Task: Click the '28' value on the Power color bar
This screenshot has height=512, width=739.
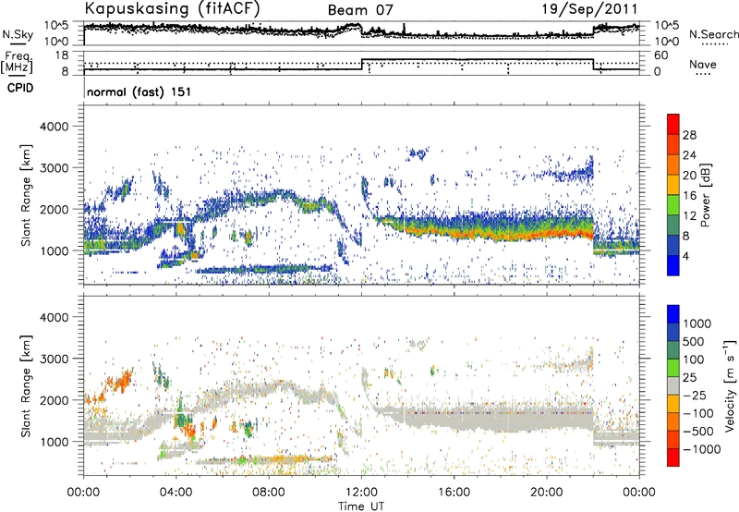Action: point(689,135)
